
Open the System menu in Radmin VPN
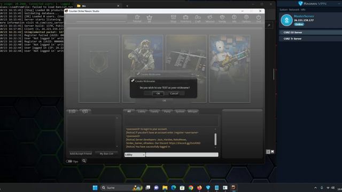click(x=284, y=10)
